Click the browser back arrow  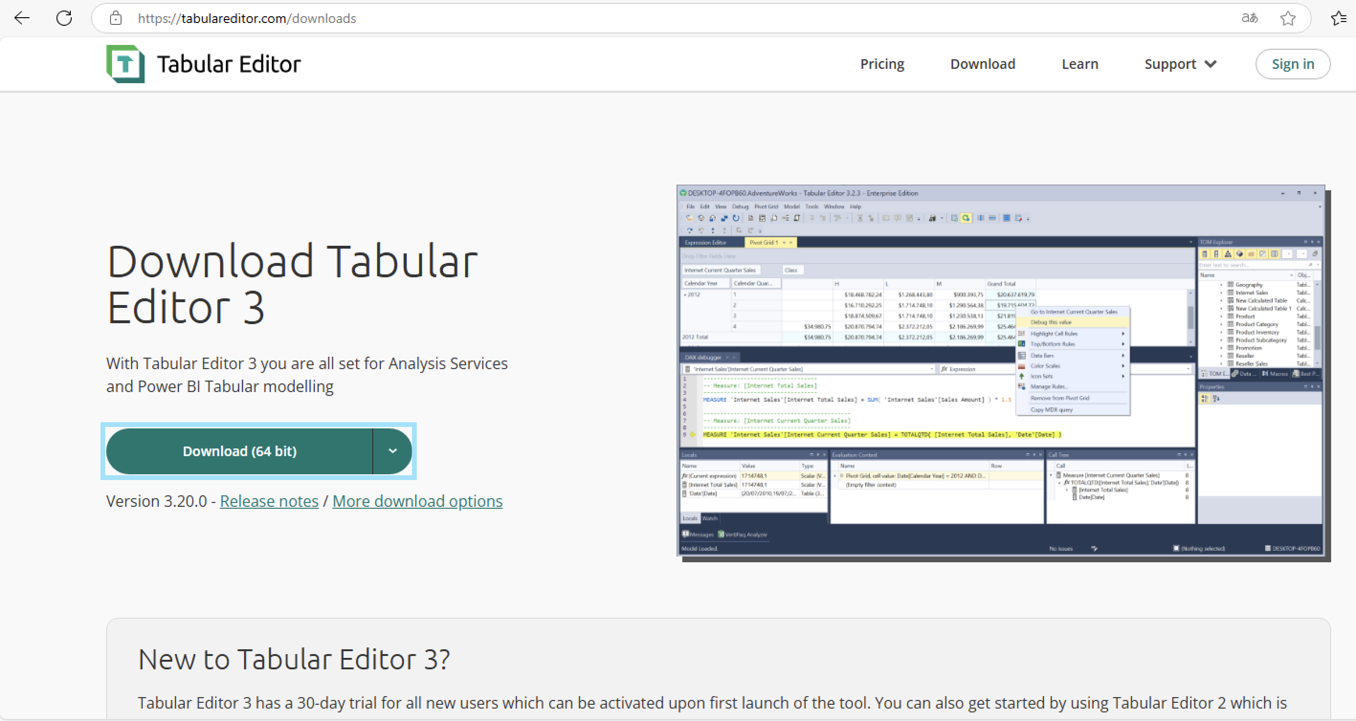pyautogui.click(x=22, y=18)
